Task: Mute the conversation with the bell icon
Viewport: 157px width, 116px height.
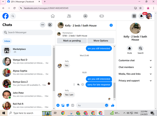Action: point(129,48)
